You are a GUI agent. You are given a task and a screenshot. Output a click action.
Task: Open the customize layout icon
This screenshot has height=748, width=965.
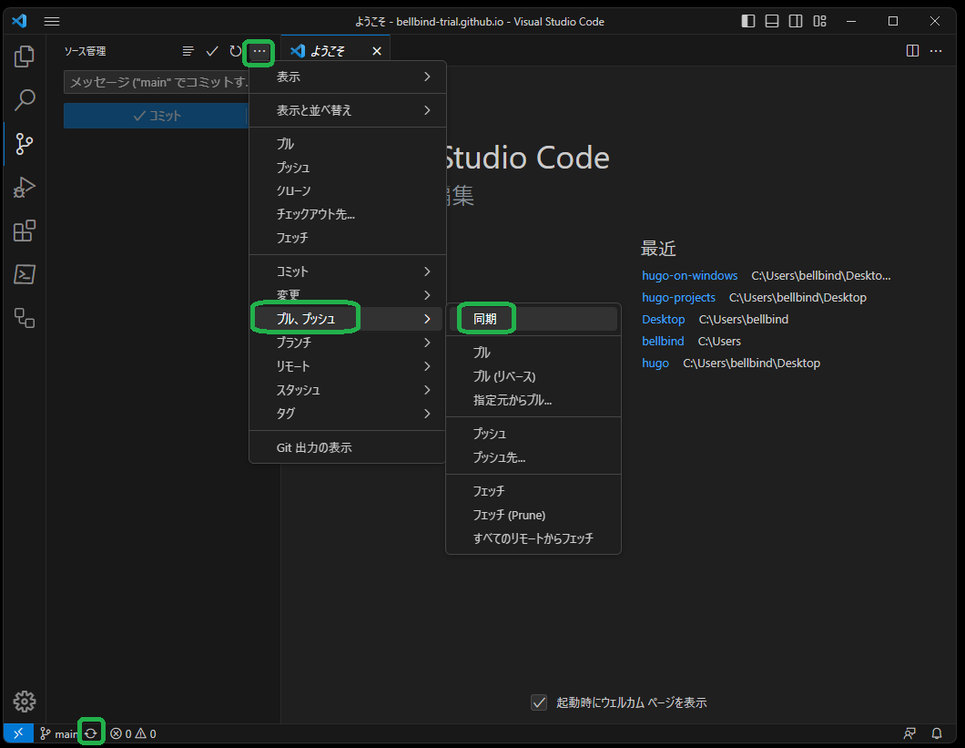tap(819, 22)
